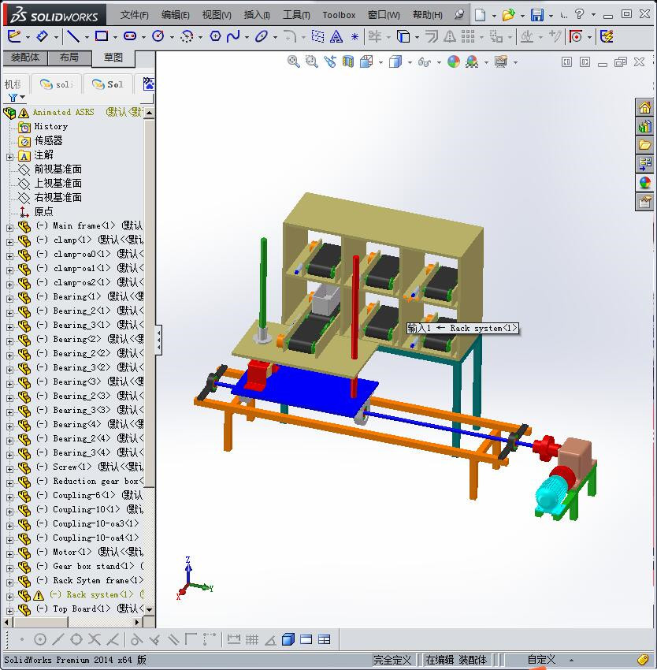657x670 pixels.
Task: Click the Offset Entities icon
Action: pos(432,36)
